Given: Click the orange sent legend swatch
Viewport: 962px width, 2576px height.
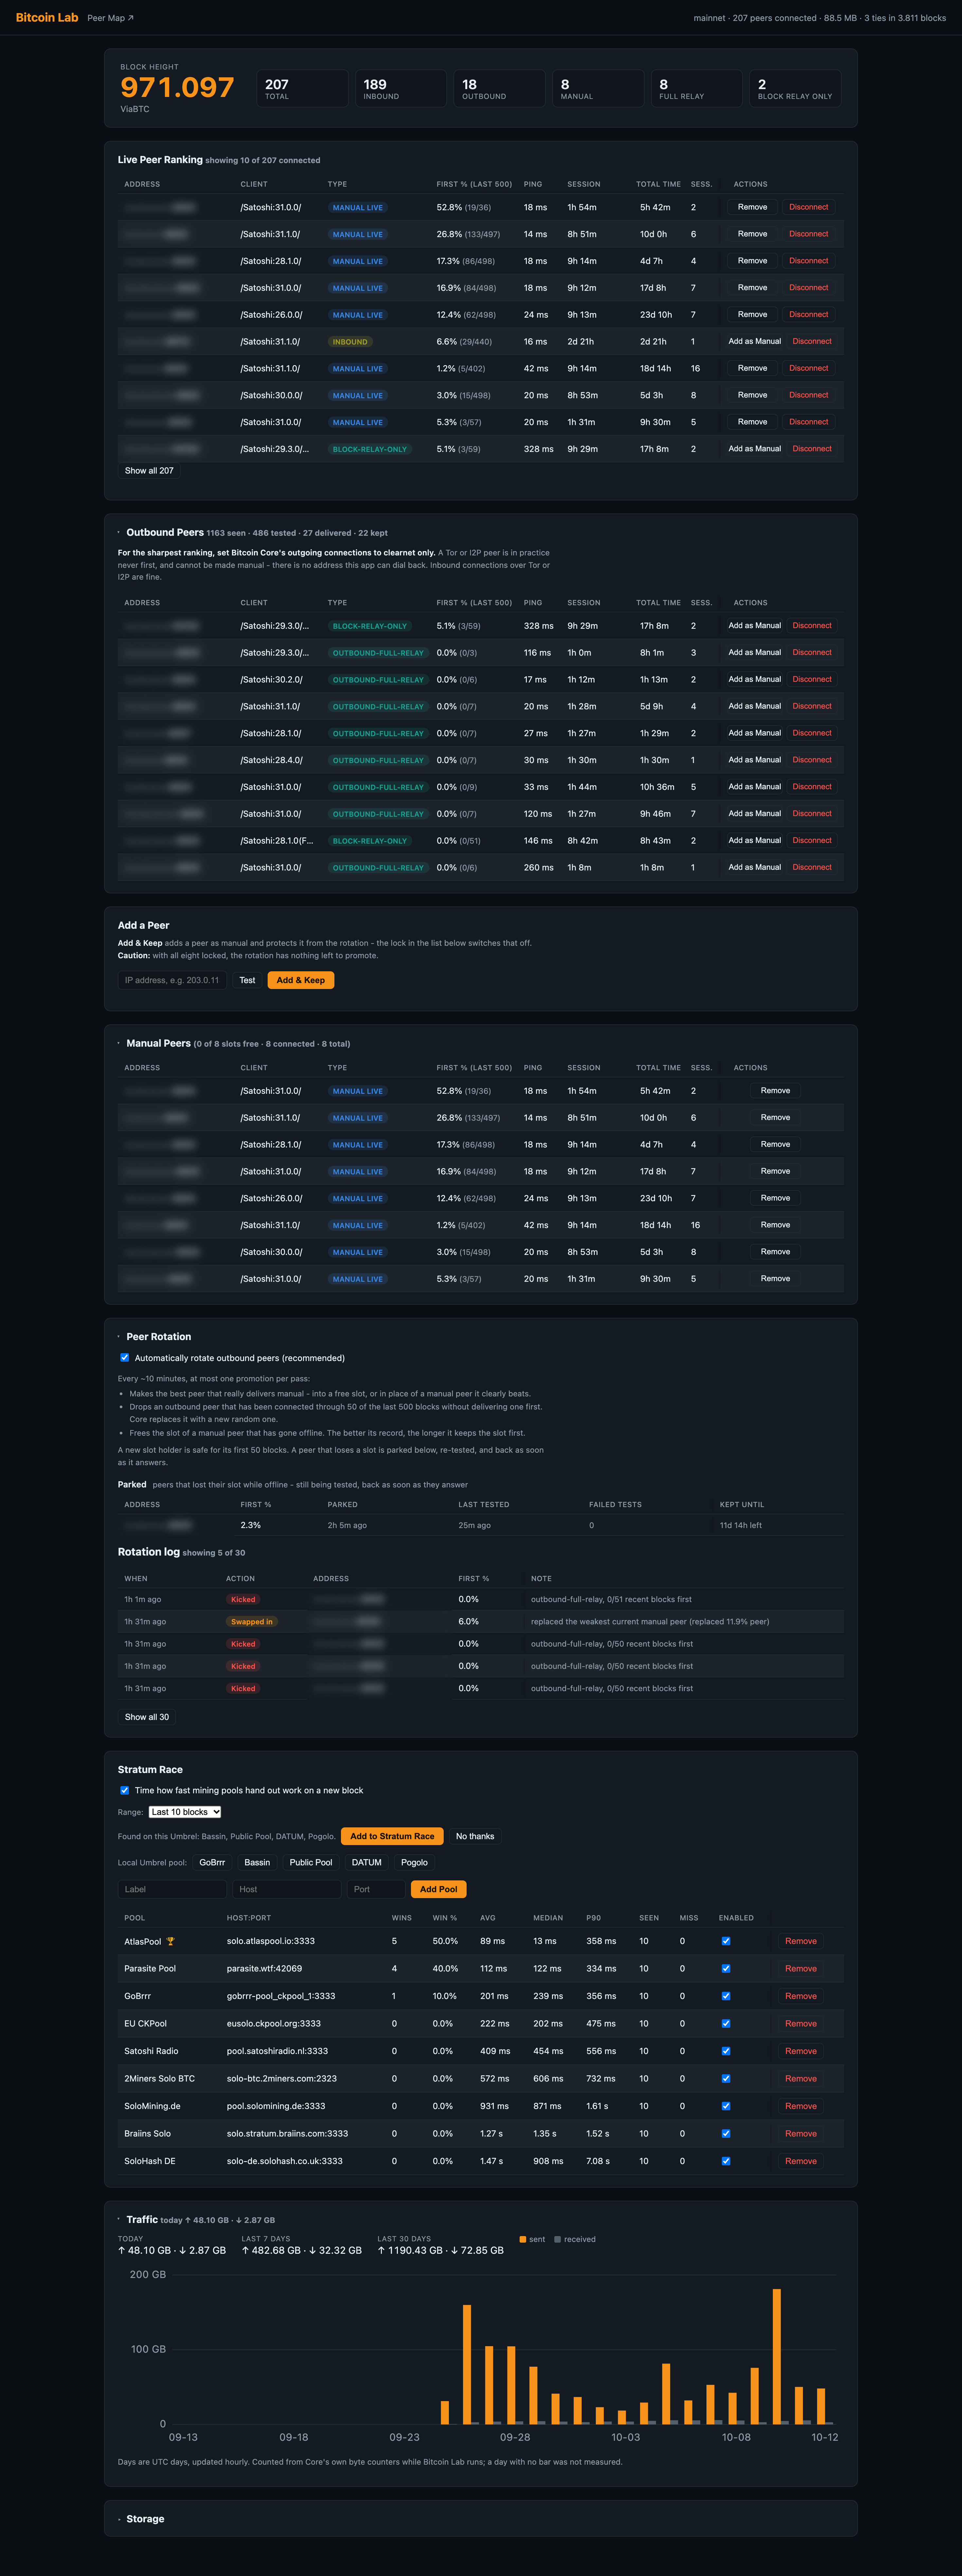Looking at the screenshot, I should 523,2239.
